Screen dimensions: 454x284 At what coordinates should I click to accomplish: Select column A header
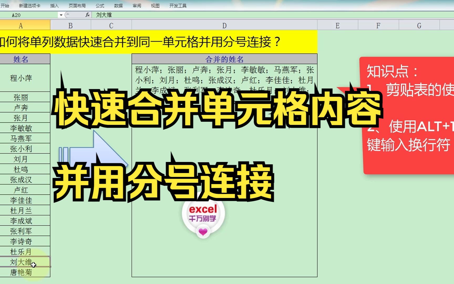pyautogui.click(x=25, y=26)
